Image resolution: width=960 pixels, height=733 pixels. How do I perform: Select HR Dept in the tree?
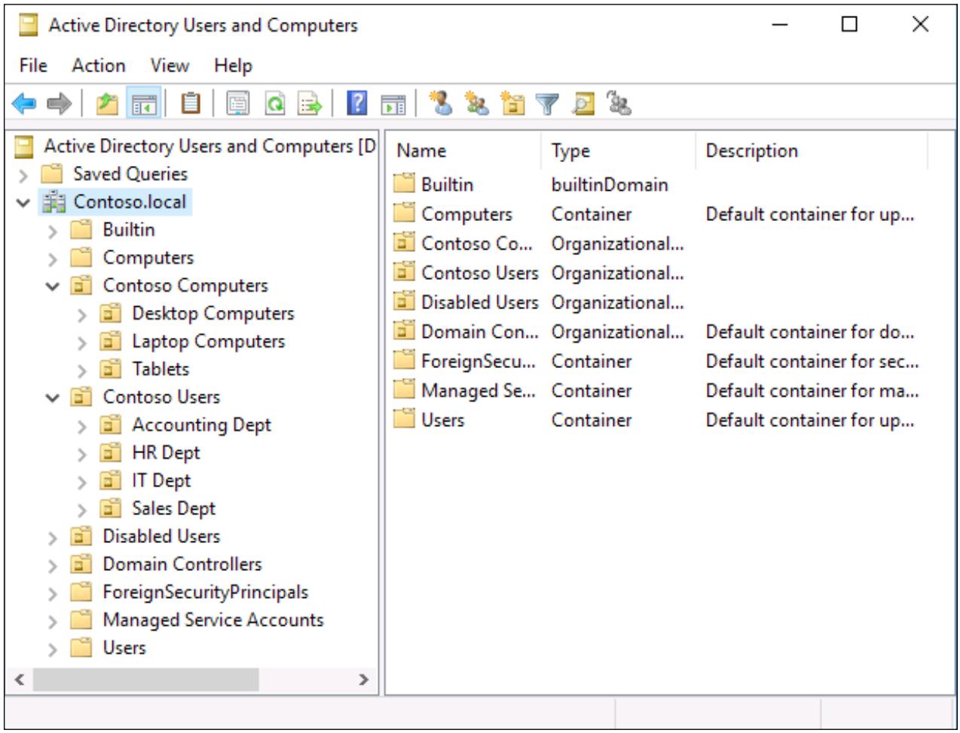(x=166, y=453)
